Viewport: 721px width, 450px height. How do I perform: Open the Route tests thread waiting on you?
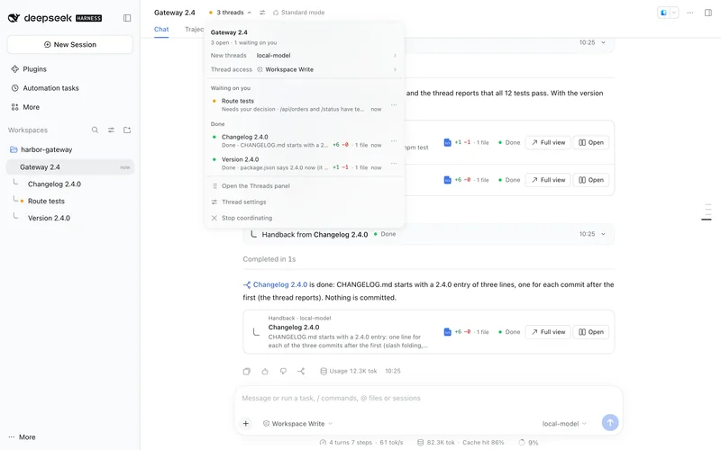point(297,104)
